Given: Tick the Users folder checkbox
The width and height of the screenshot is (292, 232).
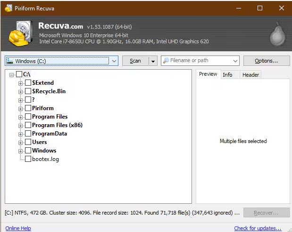Looking at the screenshot, I should tap(28, 142).
